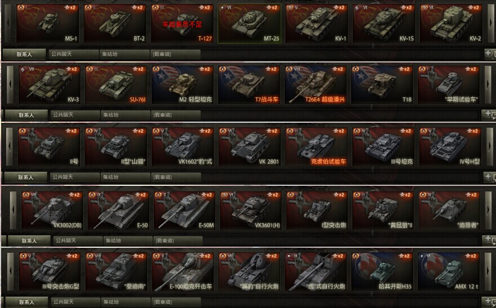This screenshot has height=308, width=496.
Task: Select the KV-2 heavy tank
Action: pyautogui.click(x=451, y=24)
